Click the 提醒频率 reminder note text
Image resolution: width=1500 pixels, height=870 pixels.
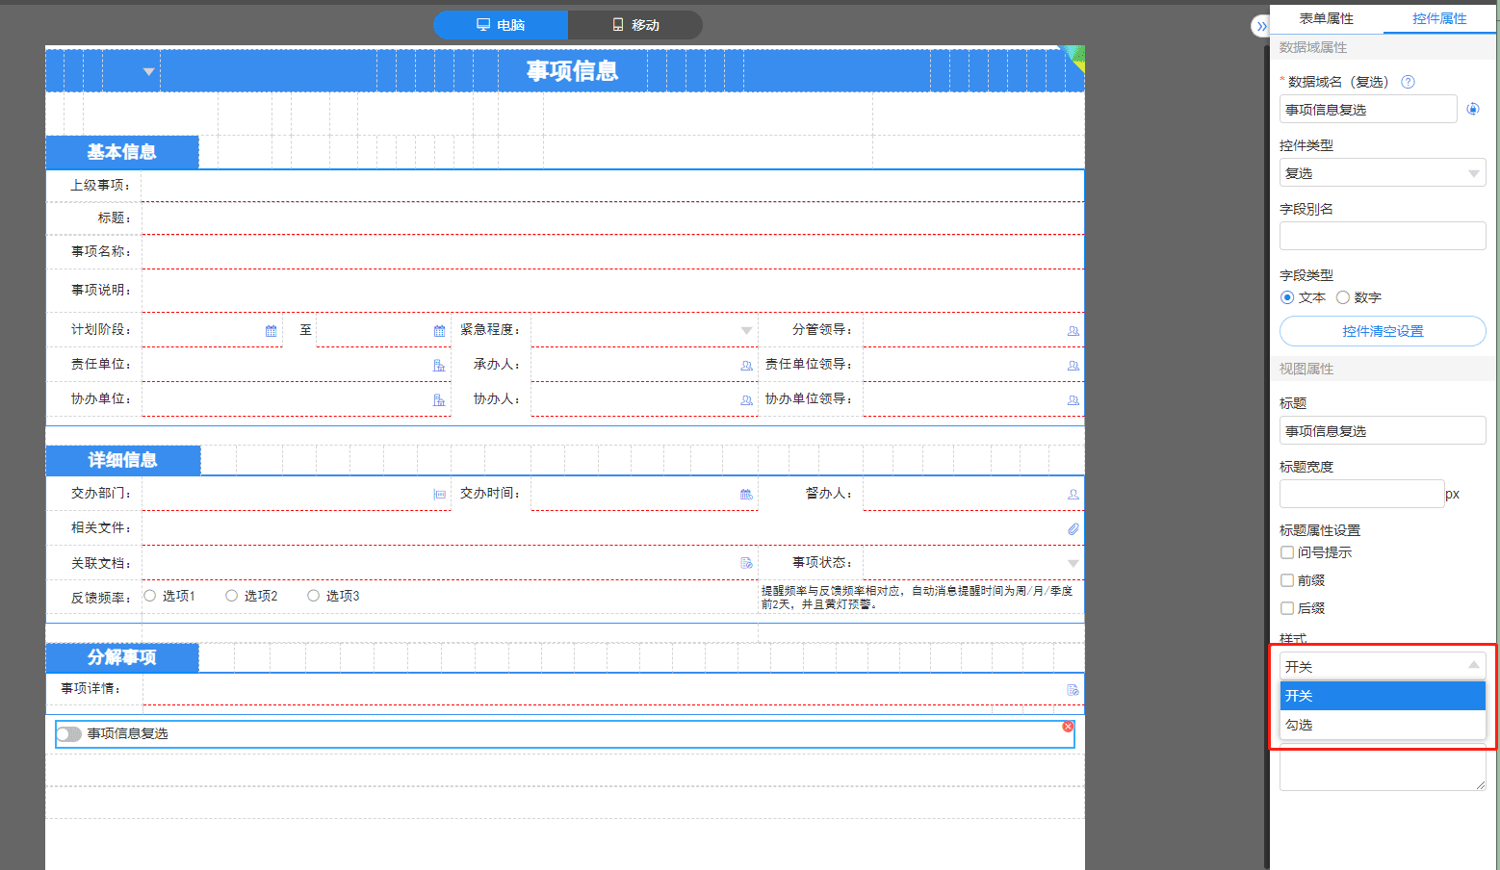(917, 598)
